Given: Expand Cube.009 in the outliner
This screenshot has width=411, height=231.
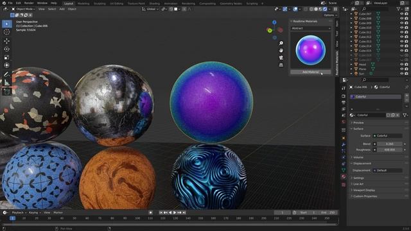Looking at the screenshot, I should 351,23.
